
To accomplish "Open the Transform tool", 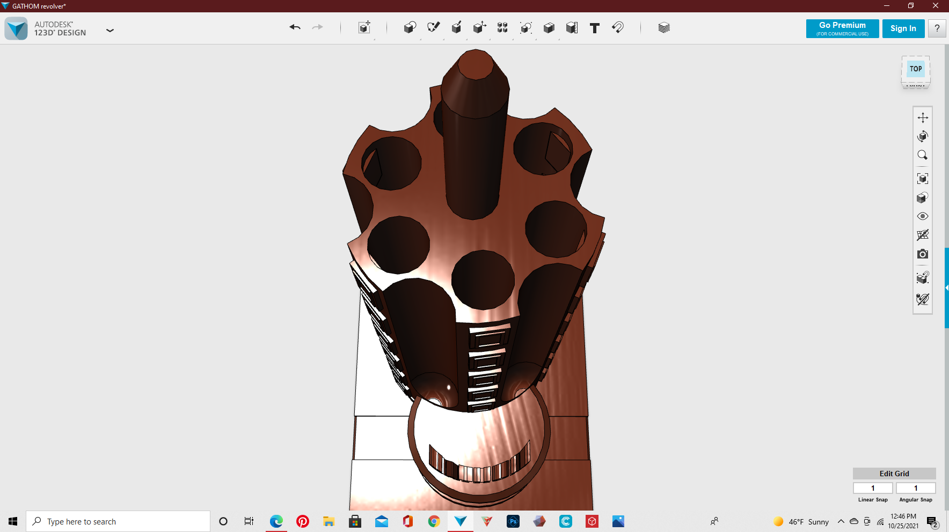I will tap(364, 27).
